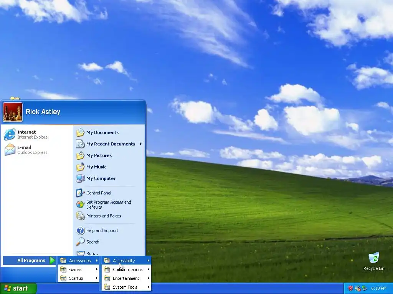Click the green start button
This screenshot has width=393, height=294.
[18, 288]
